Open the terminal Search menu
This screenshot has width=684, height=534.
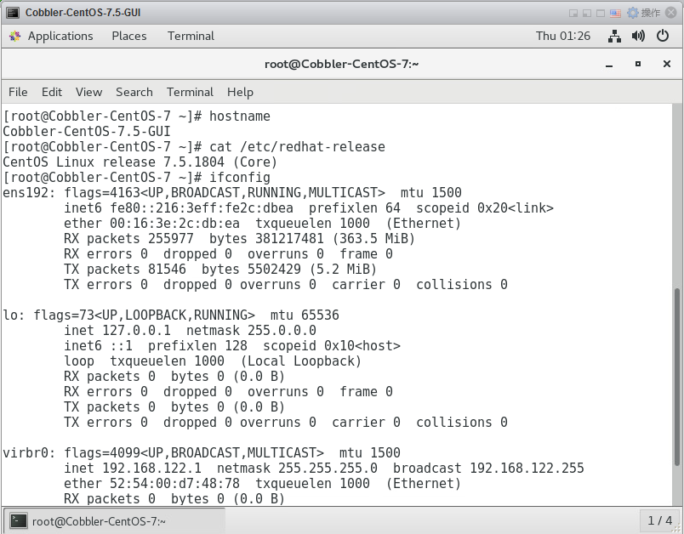(x=134, y=92)
